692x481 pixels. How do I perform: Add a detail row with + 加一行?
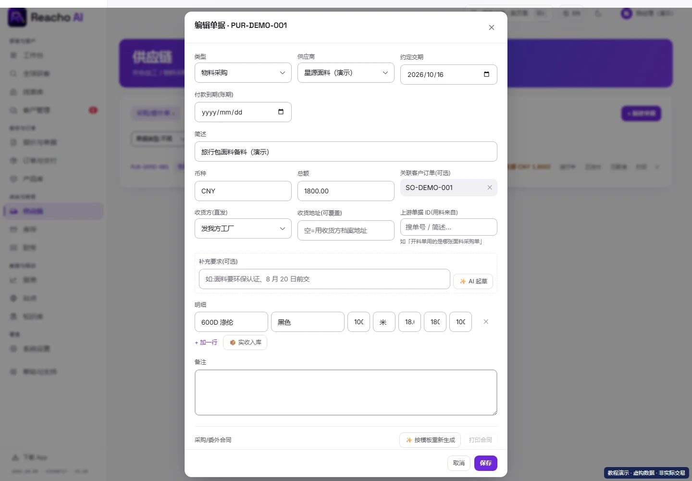point(206,342)
